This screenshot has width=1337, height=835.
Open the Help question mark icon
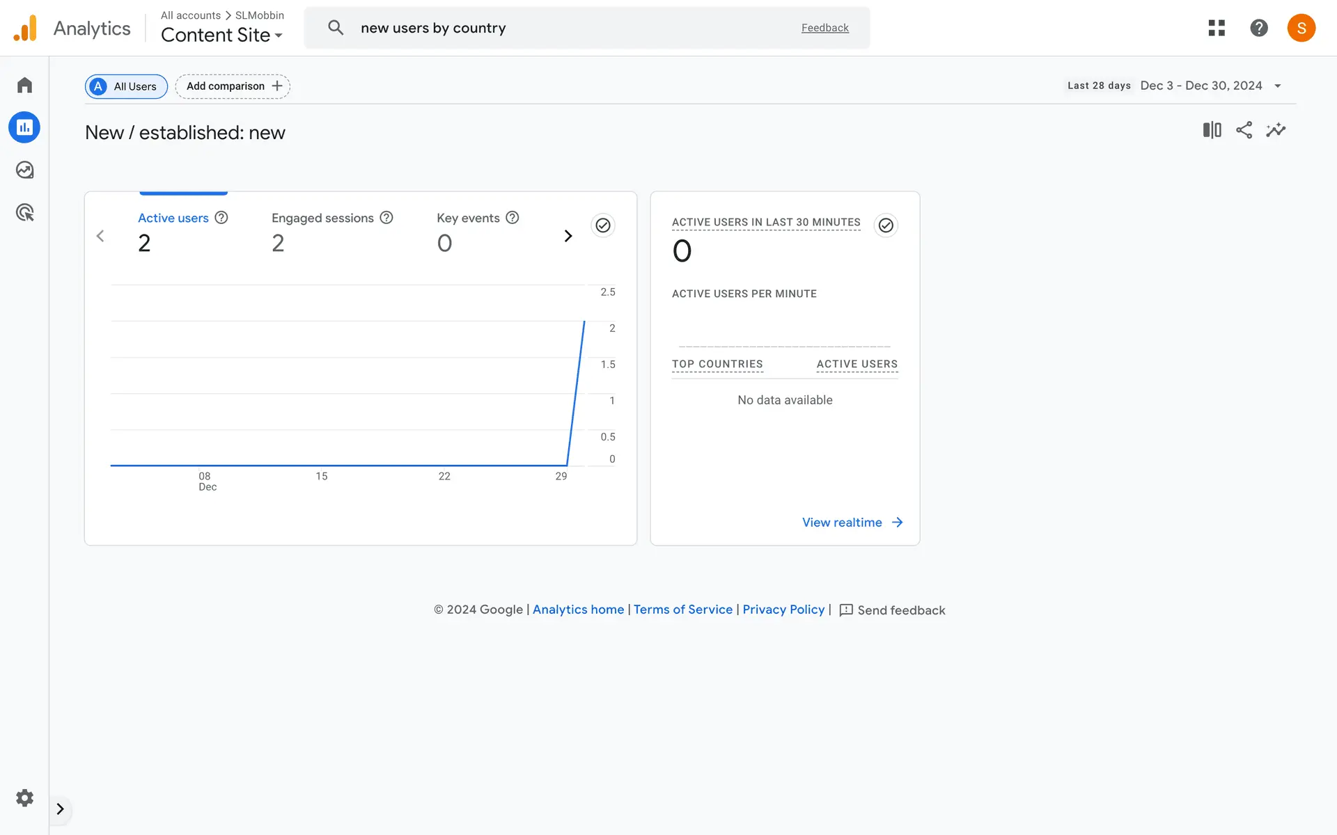(1258, 28)
